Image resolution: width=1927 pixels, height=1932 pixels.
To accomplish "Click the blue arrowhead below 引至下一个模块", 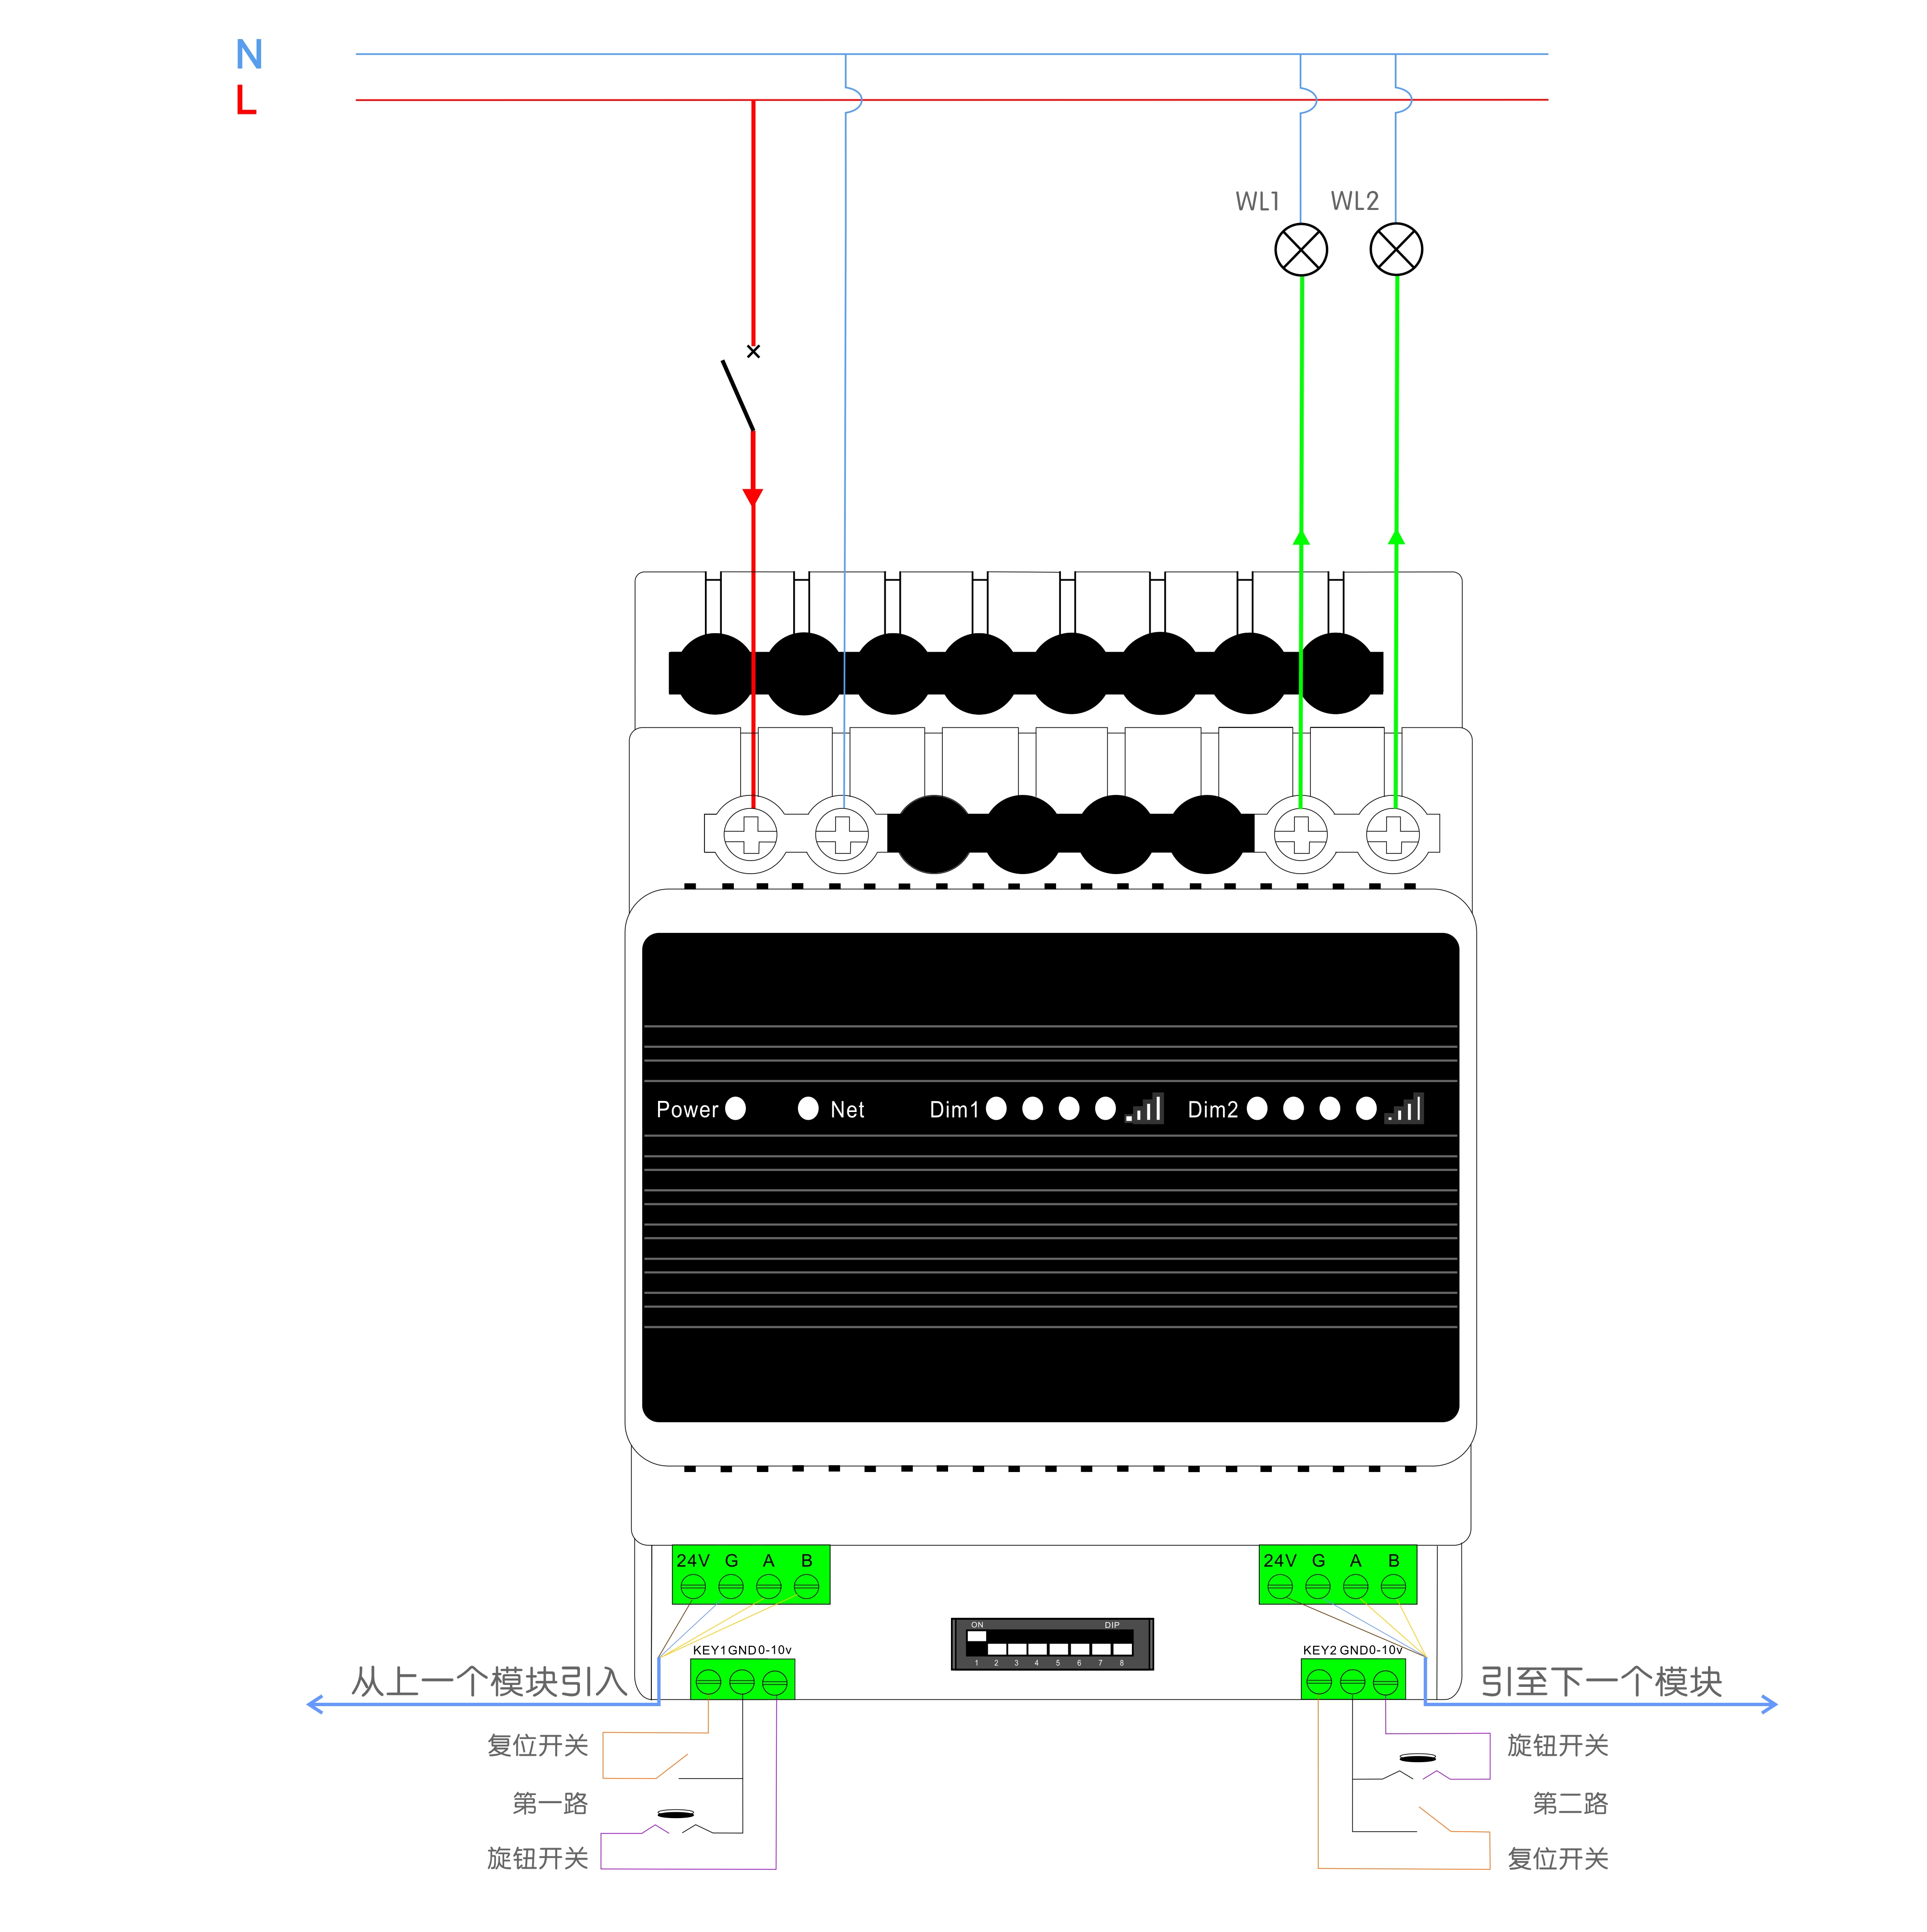I will 1768,1704.
